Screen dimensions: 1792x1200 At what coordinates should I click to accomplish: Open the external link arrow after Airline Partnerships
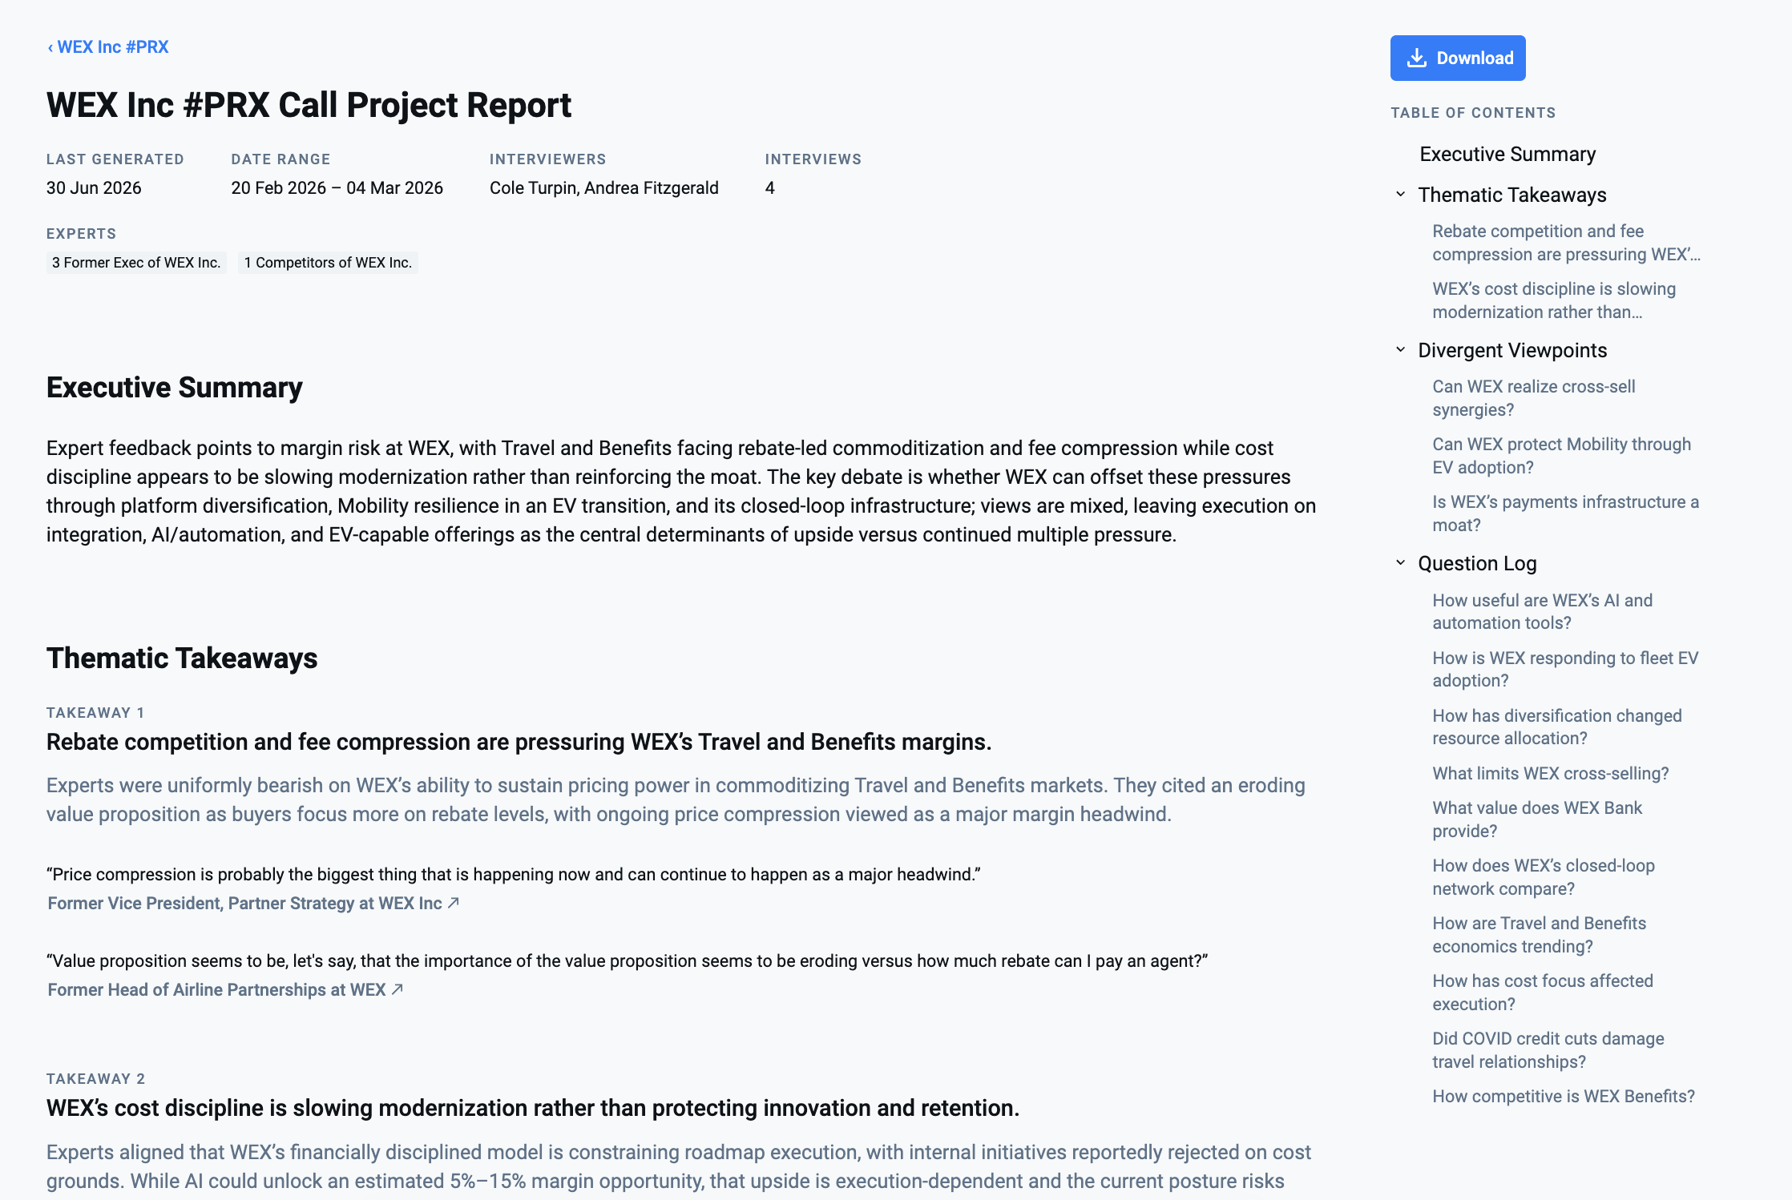pyautogui.click(x=398, y=989)
